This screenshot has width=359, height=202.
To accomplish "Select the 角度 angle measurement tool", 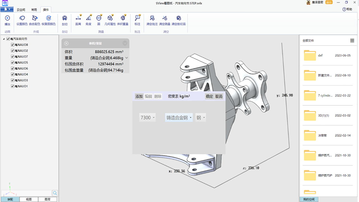I will [x=88, y=20].
